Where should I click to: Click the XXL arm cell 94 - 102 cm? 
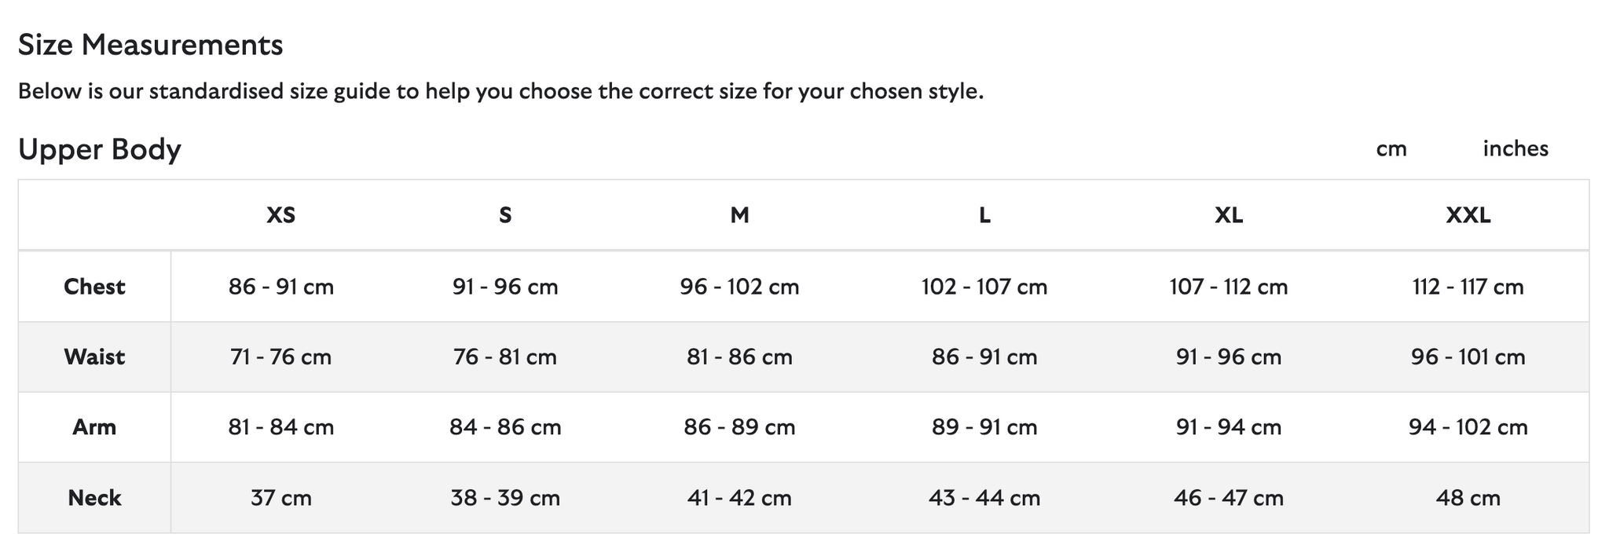coord(1468,427)
